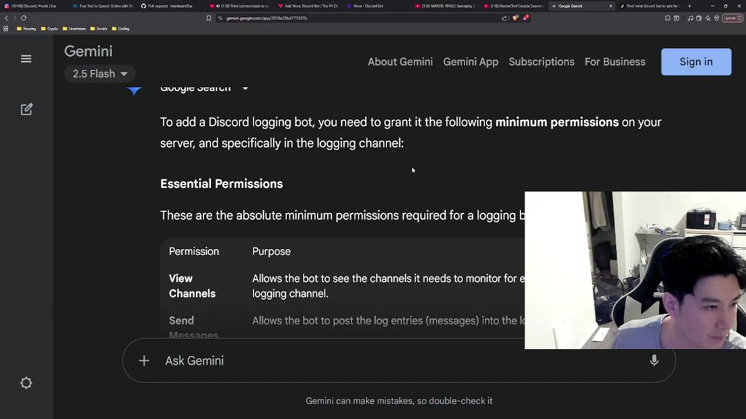Click the View Channels permission cell
Screen dimensions: 746x419
pyautogui.click(x=192, y=286)
